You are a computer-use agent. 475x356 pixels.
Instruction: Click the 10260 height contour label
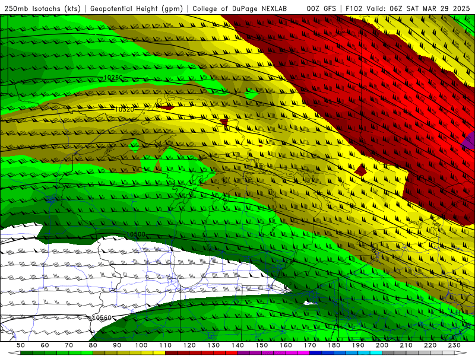pos(113,78)
